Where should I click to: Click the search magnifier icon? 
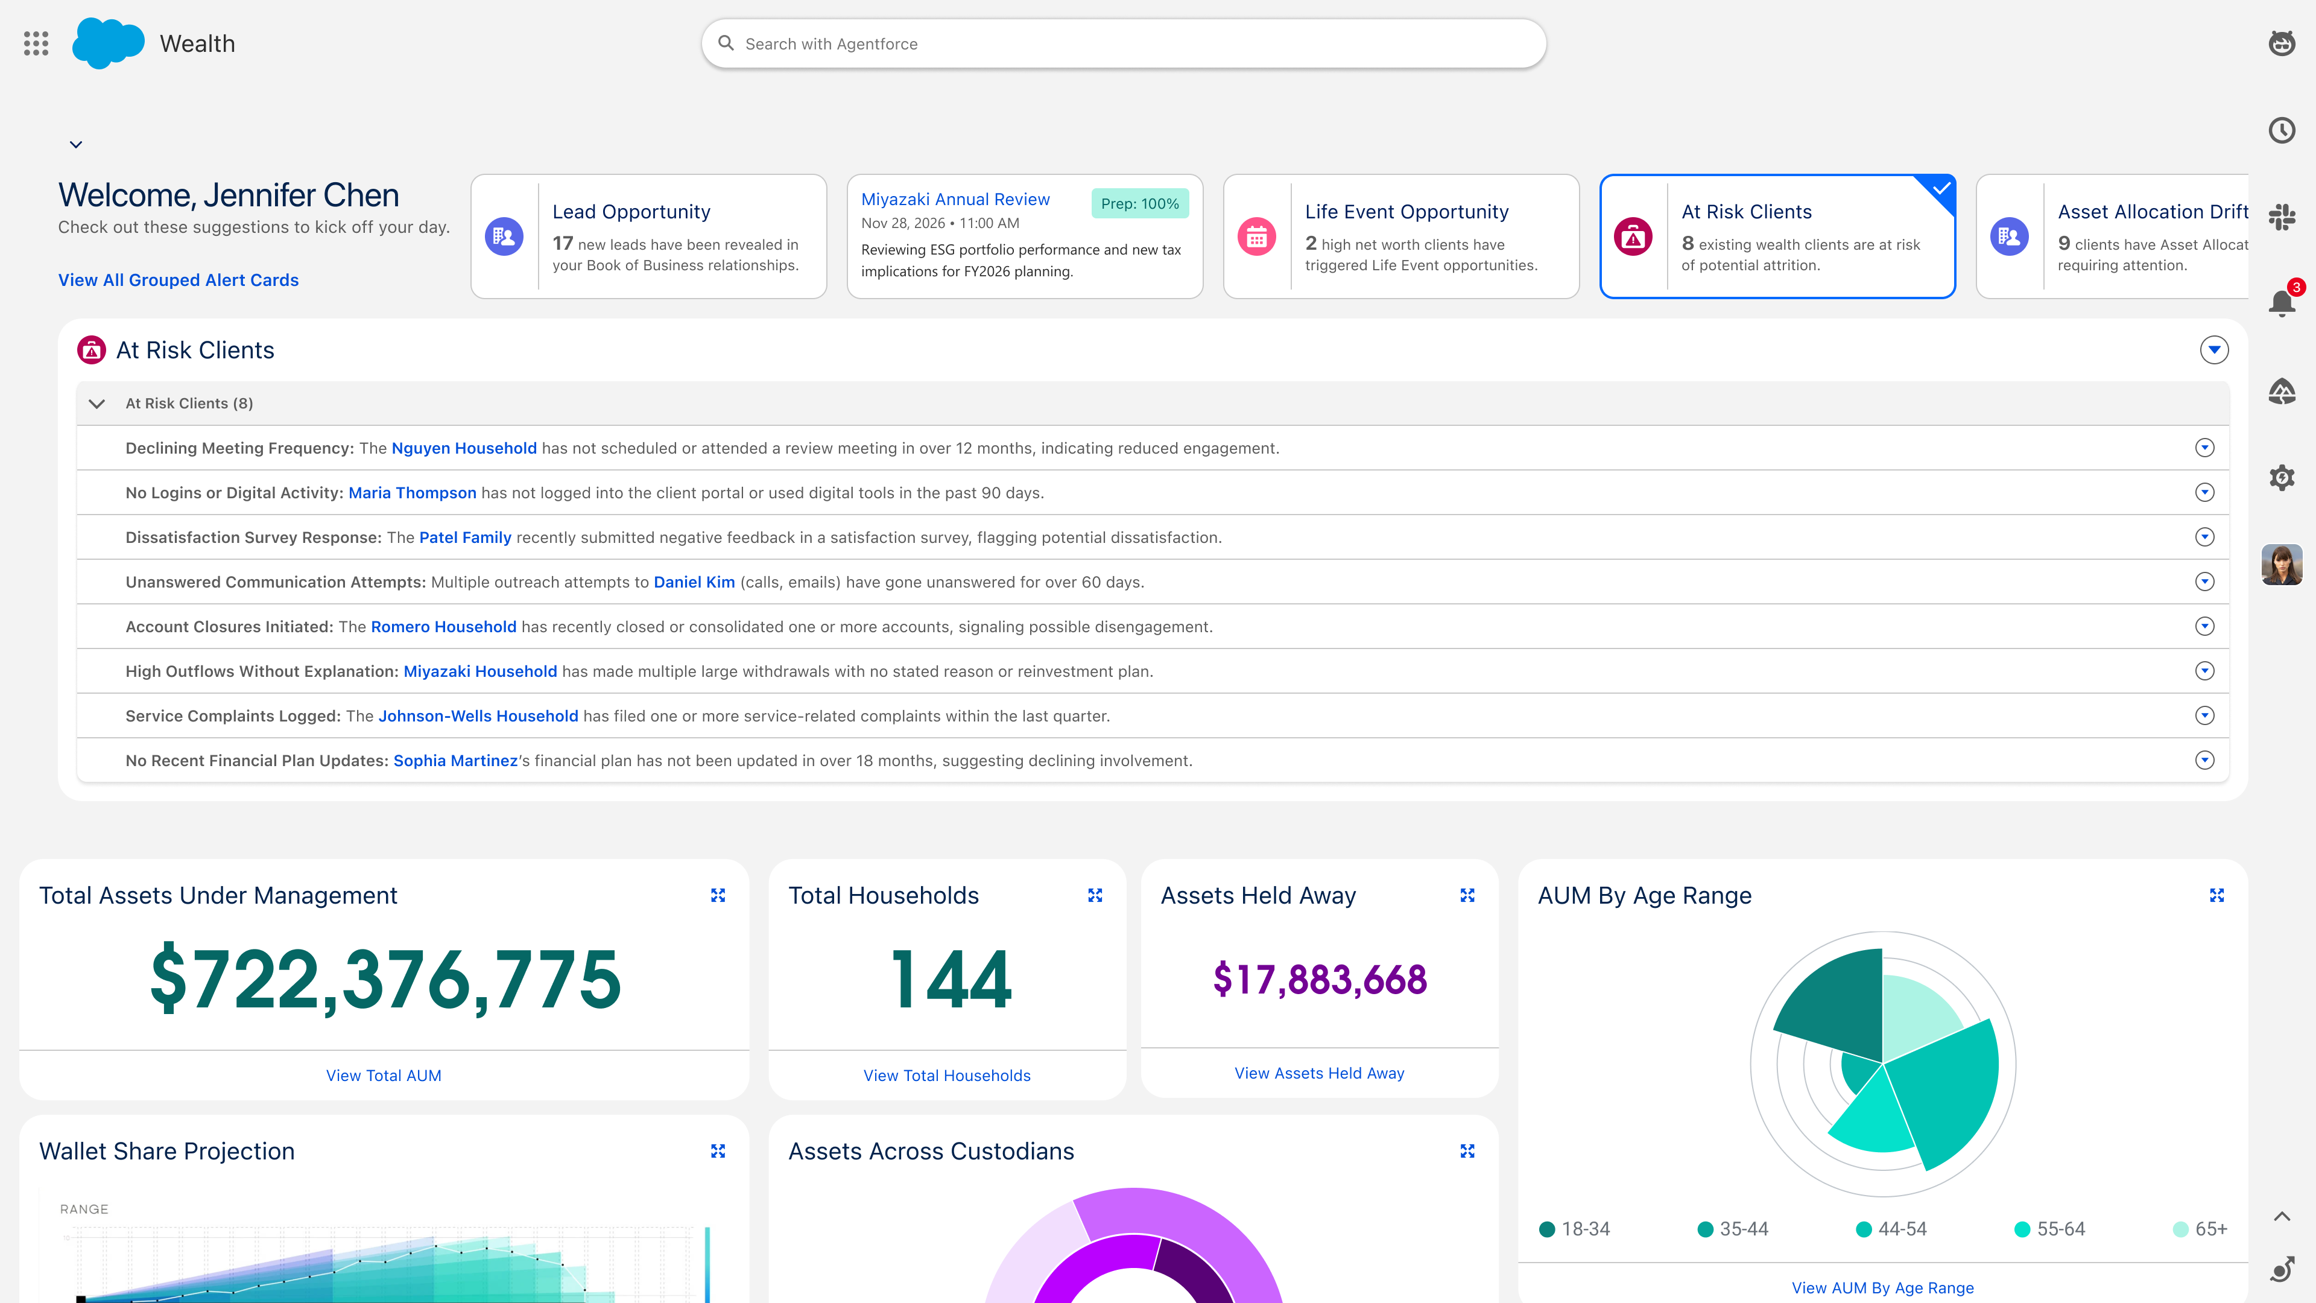(x=726, y=43)
